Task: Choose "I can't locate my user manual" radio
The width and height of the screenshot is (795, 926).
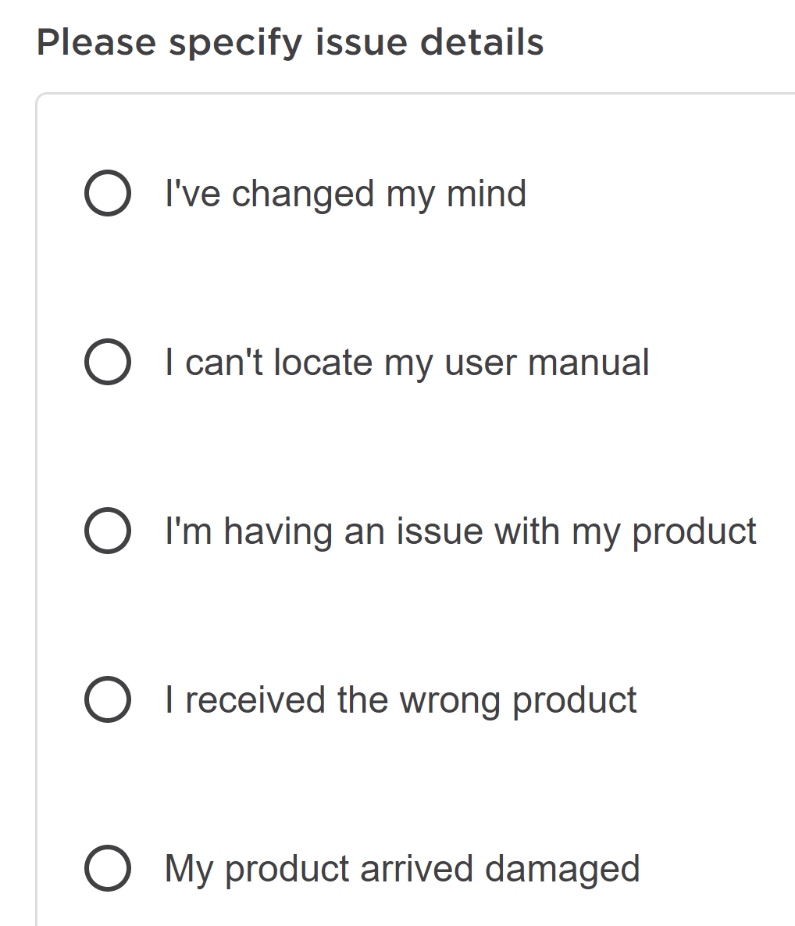Action: tap(107, 362)
